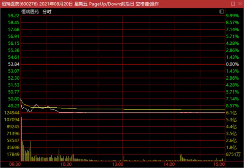The width and height of the screenshot is (244, 168).
Task: Click volume label 124944
Action: pos(12,113)
